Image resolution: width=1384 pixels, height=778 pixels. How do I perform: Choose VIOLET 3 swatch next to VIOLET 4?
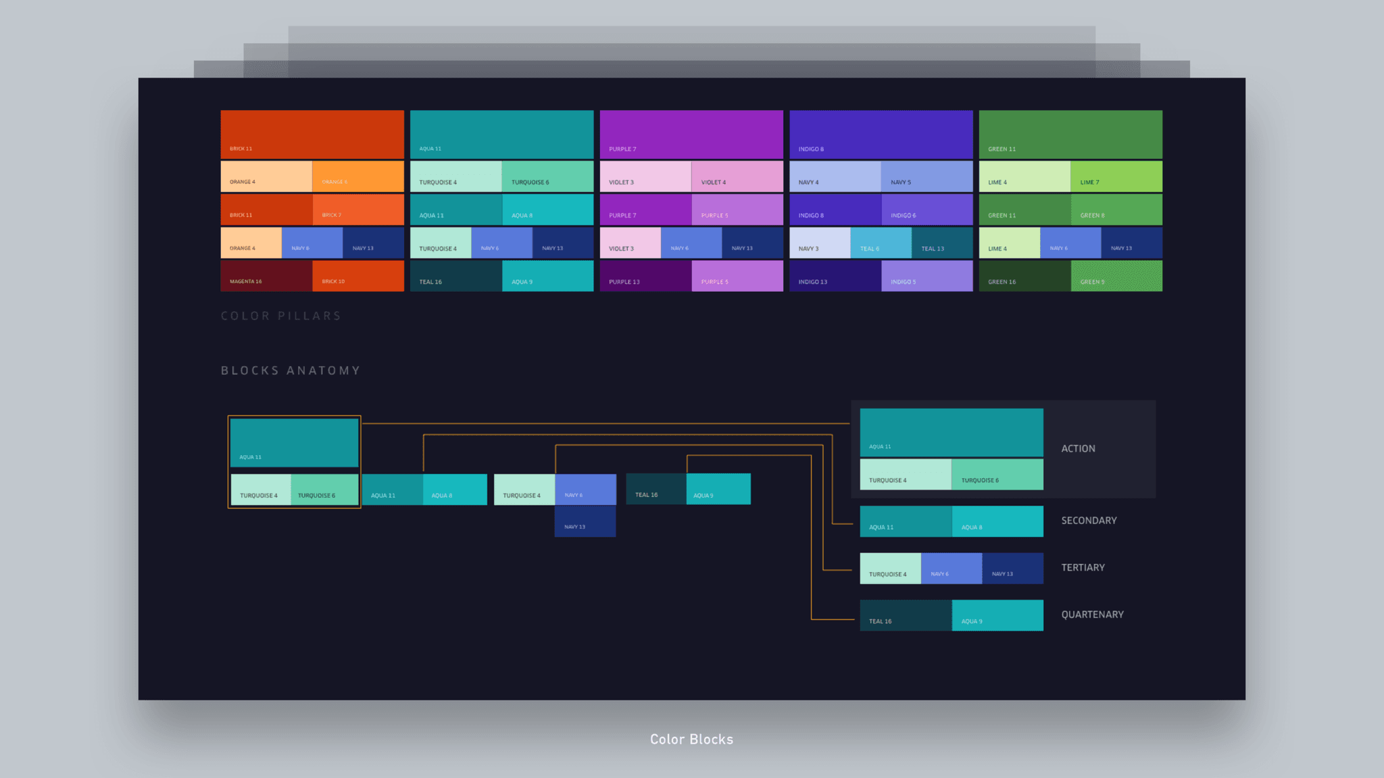[x=645, y=176]
